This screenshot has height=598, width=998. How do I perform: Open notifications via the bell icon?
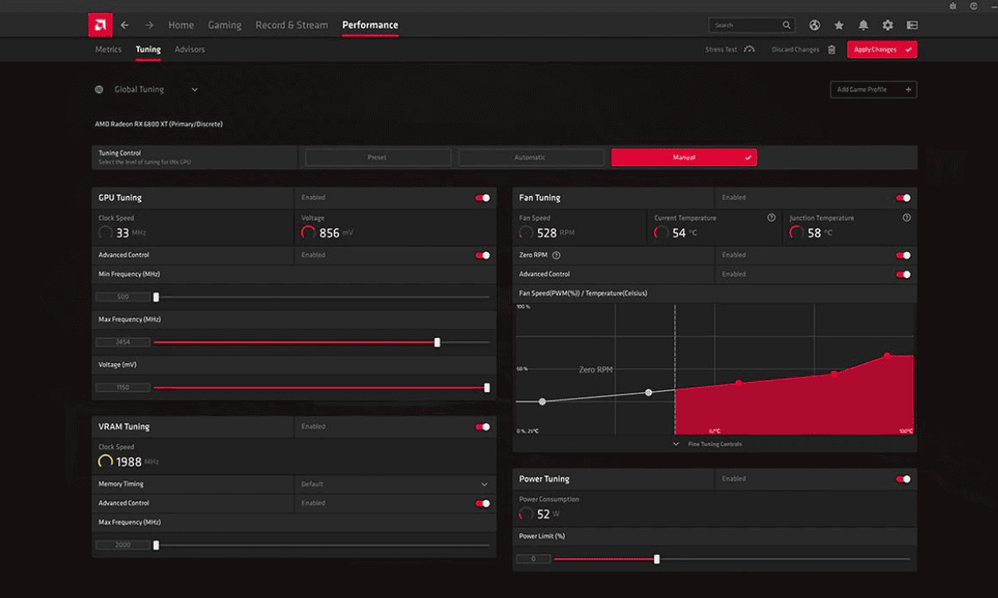pyautogui.click(x=863, y=26)
